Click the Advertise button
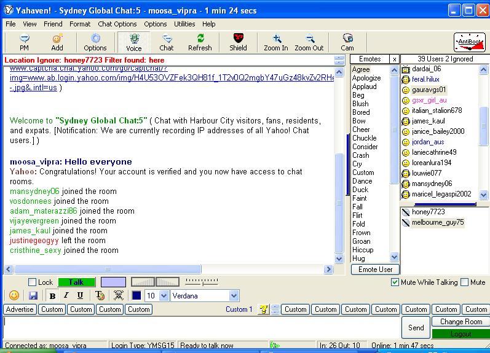This screenshot has height=353, width=490. [x=20, y=309]
